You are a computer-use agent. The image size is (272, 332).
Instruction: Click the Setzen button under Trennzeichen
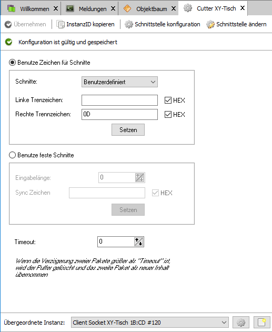(x=128, y=130)
